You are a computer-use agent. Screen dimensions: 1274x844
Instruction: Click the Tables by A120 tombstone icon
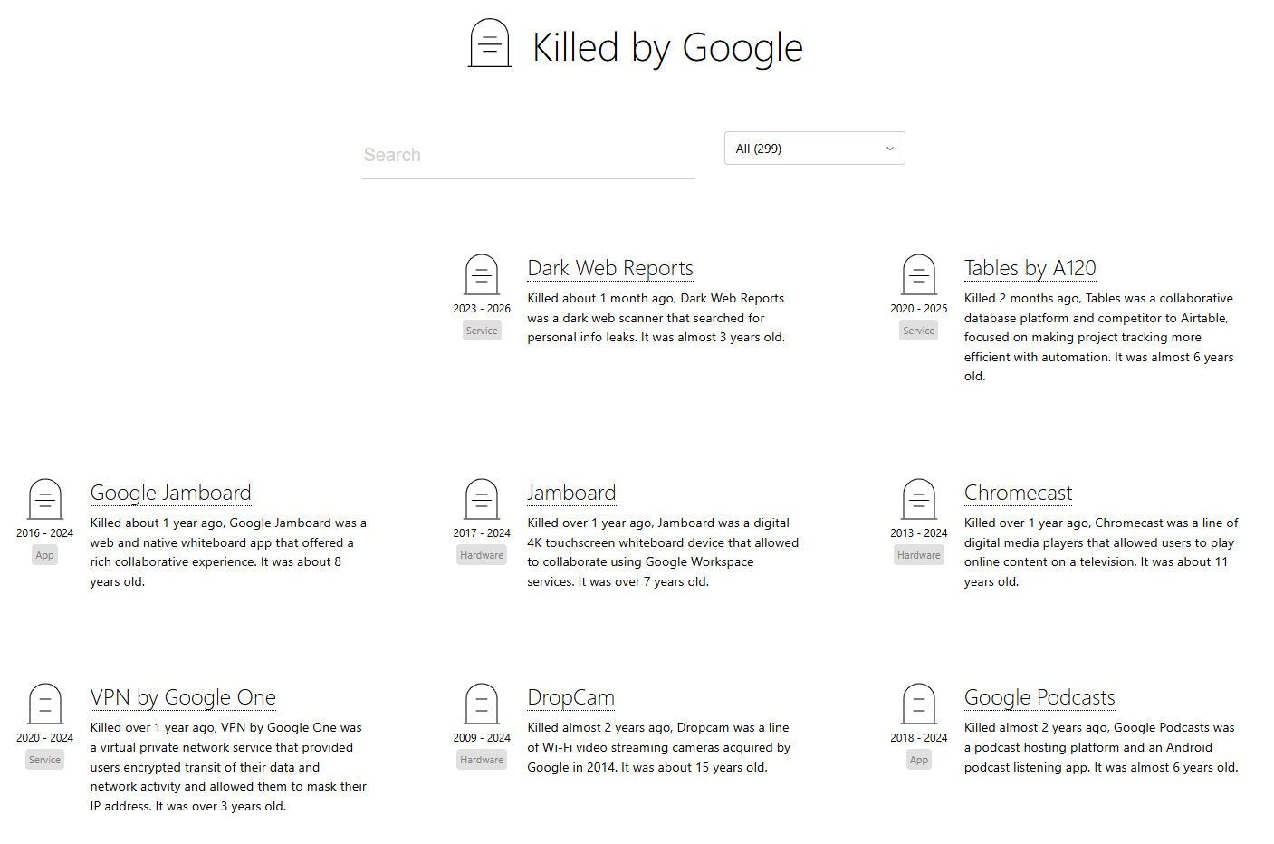919,274
